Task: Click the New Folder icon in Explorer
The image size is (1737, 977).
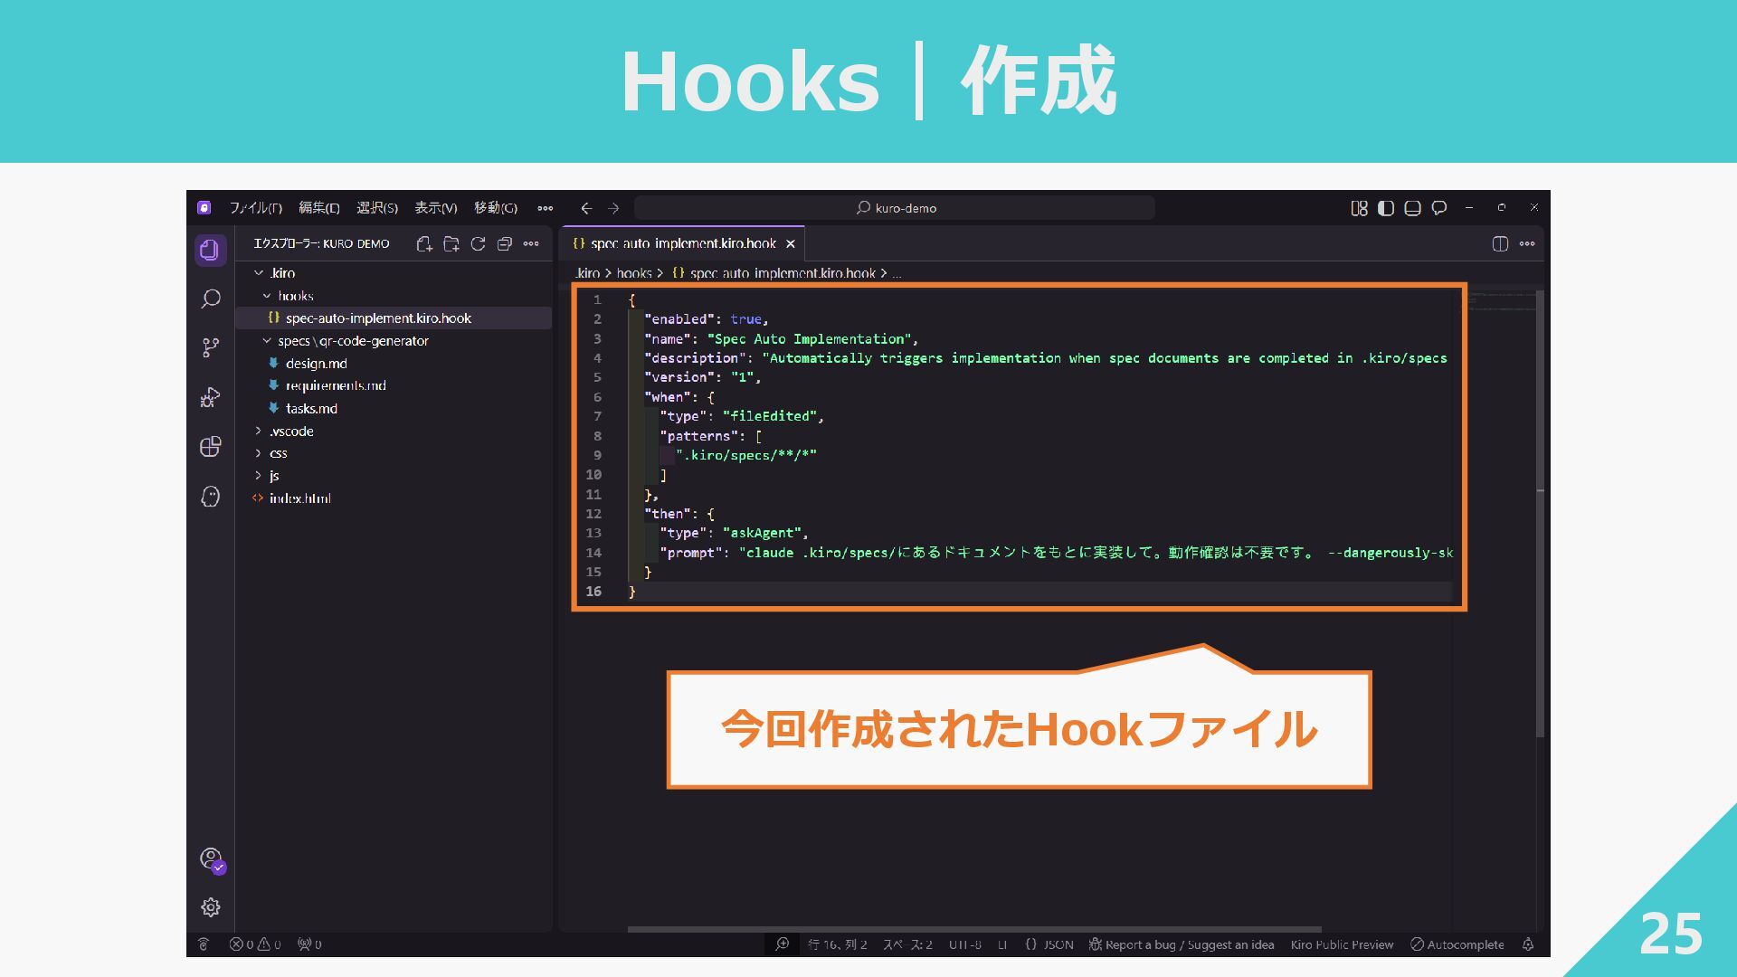Action: pos(451,243)
